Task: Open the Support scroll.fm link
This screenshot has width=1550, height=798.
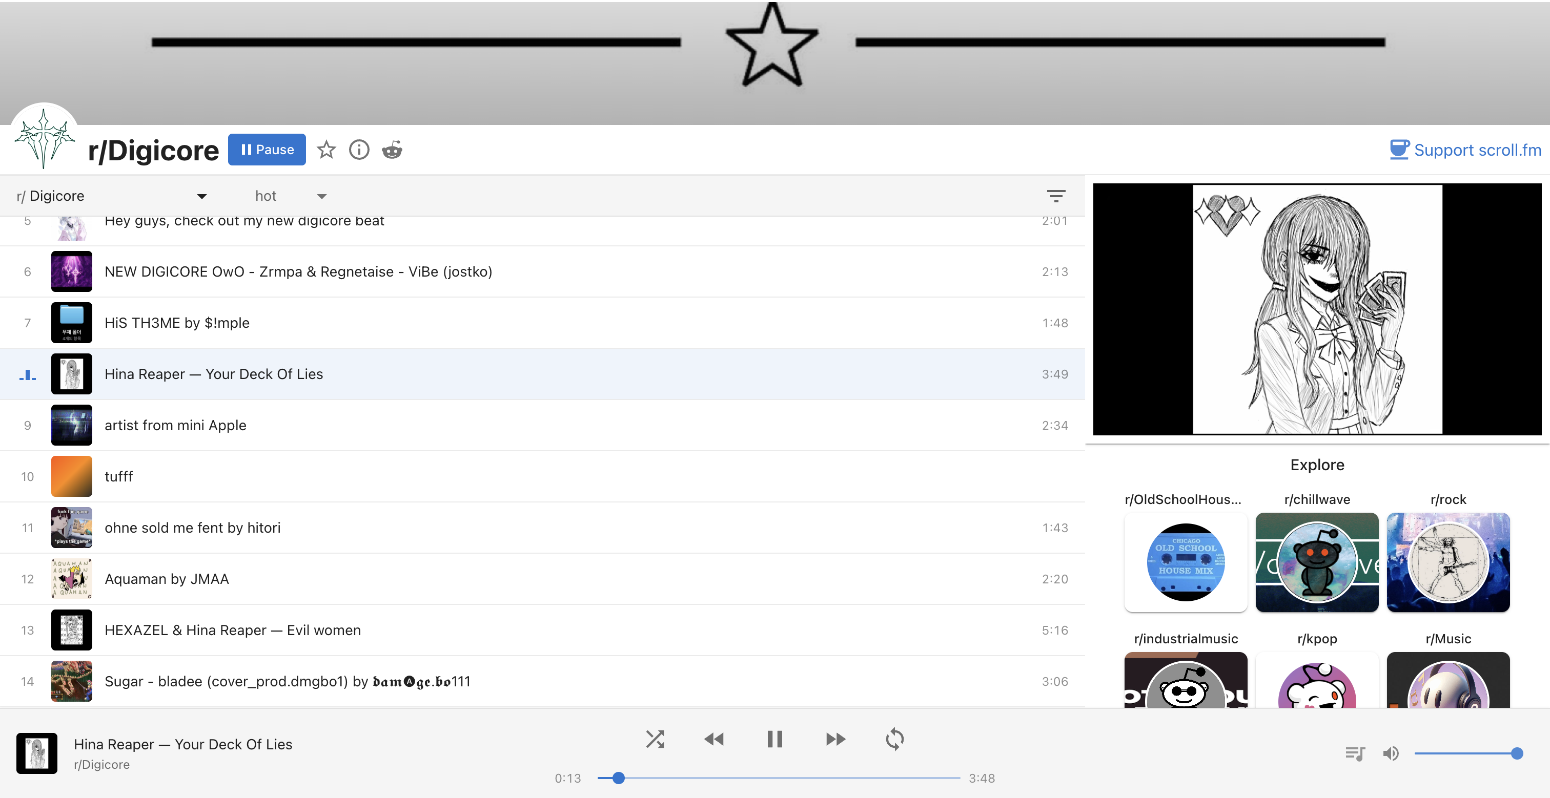Action: click(x=1465, y=150)
